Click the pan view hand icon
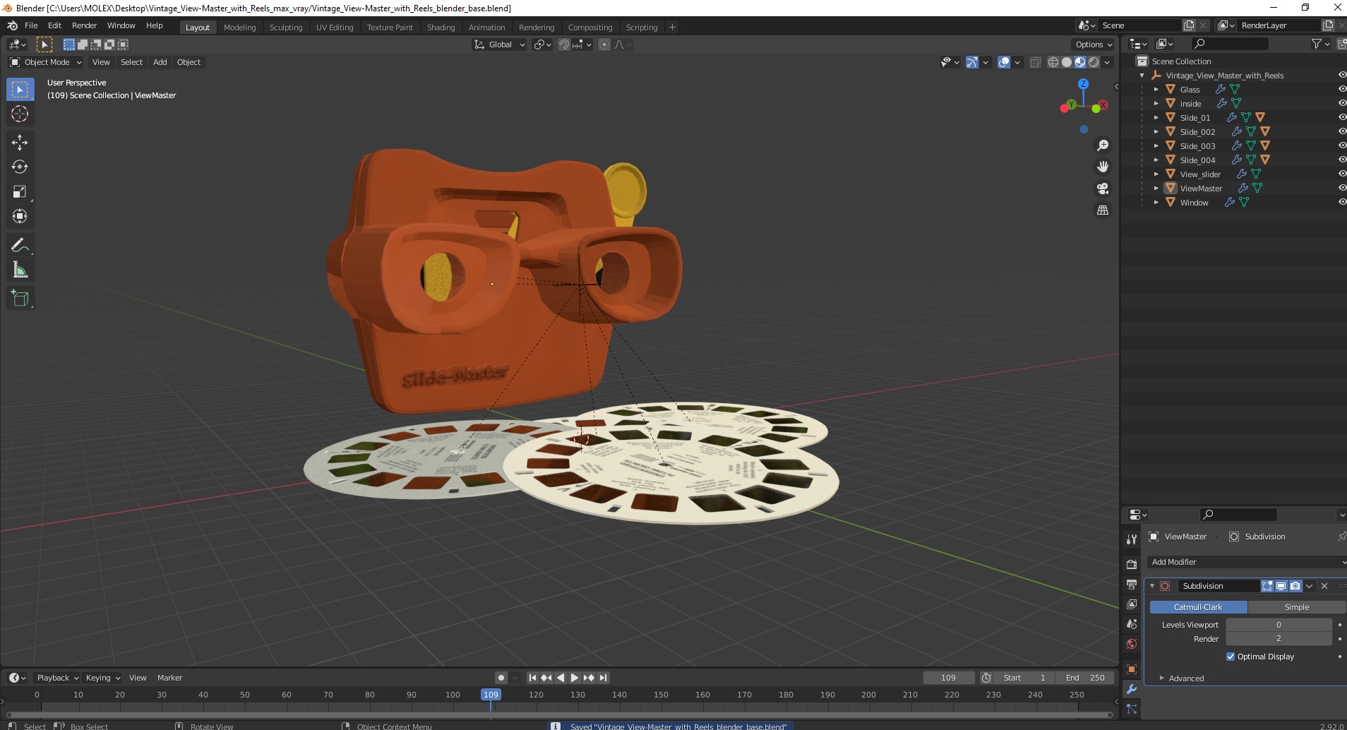1347x730 pixels. click(1102, 167)
